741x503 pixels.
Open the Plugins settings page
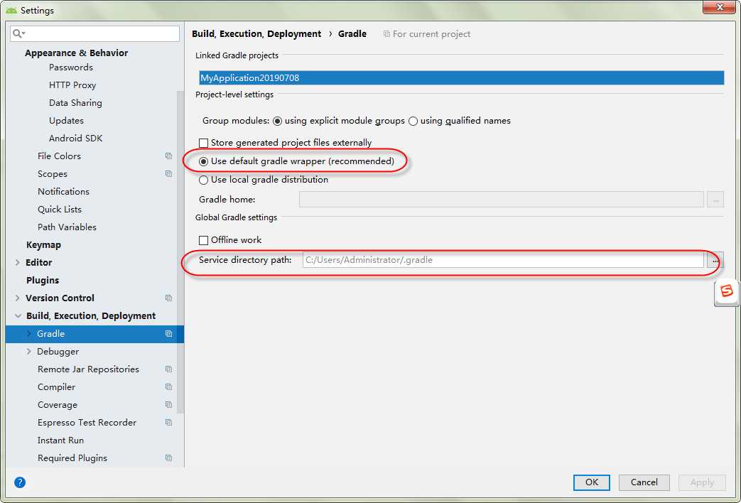43,281
